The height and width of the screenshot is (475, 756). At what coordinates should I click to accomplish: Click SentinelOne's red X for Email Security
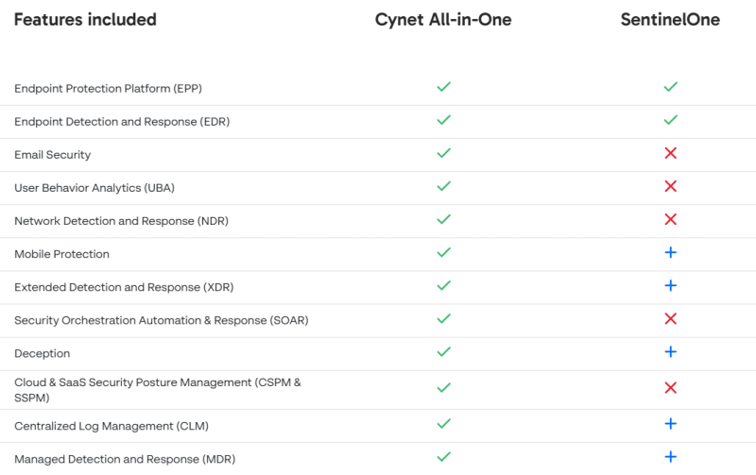coord(670,153)
